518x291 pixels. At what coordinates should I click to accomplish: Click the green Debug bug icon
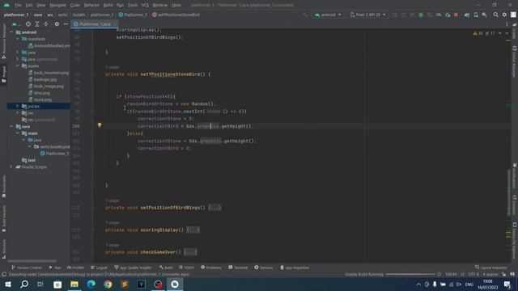tap(421, 15)
